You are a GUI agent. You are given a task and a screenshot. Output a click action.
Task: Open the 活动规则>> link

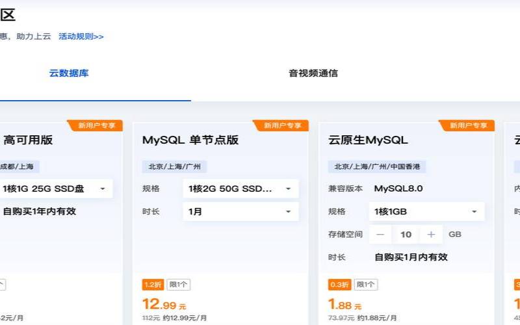[x=81, y=36]
